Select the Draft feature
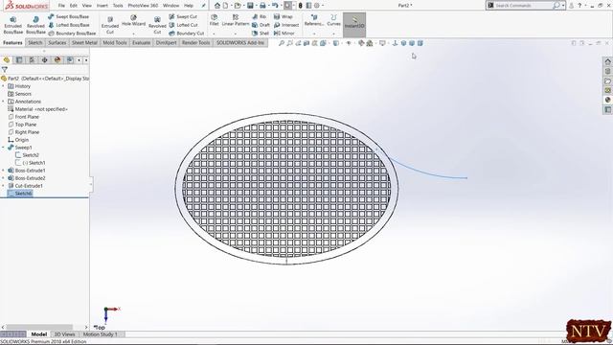Screen dimensions: 613x345 (261, 25)
